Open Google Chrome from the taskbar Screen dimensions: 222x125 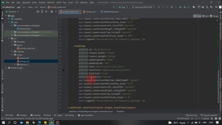point(33,123)
